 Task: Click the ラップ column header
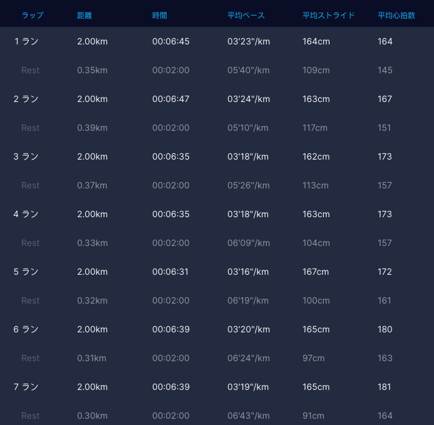pos(33,15)
